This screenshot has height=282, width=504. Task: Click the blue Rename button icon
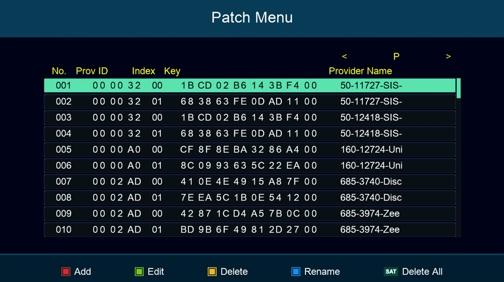pyautogui.click(x=296, y=272)
